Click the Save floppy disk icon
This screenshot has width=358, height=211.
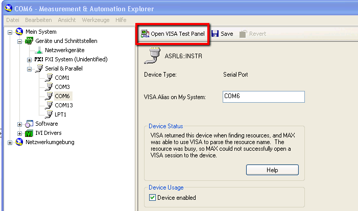pos(215,34)
